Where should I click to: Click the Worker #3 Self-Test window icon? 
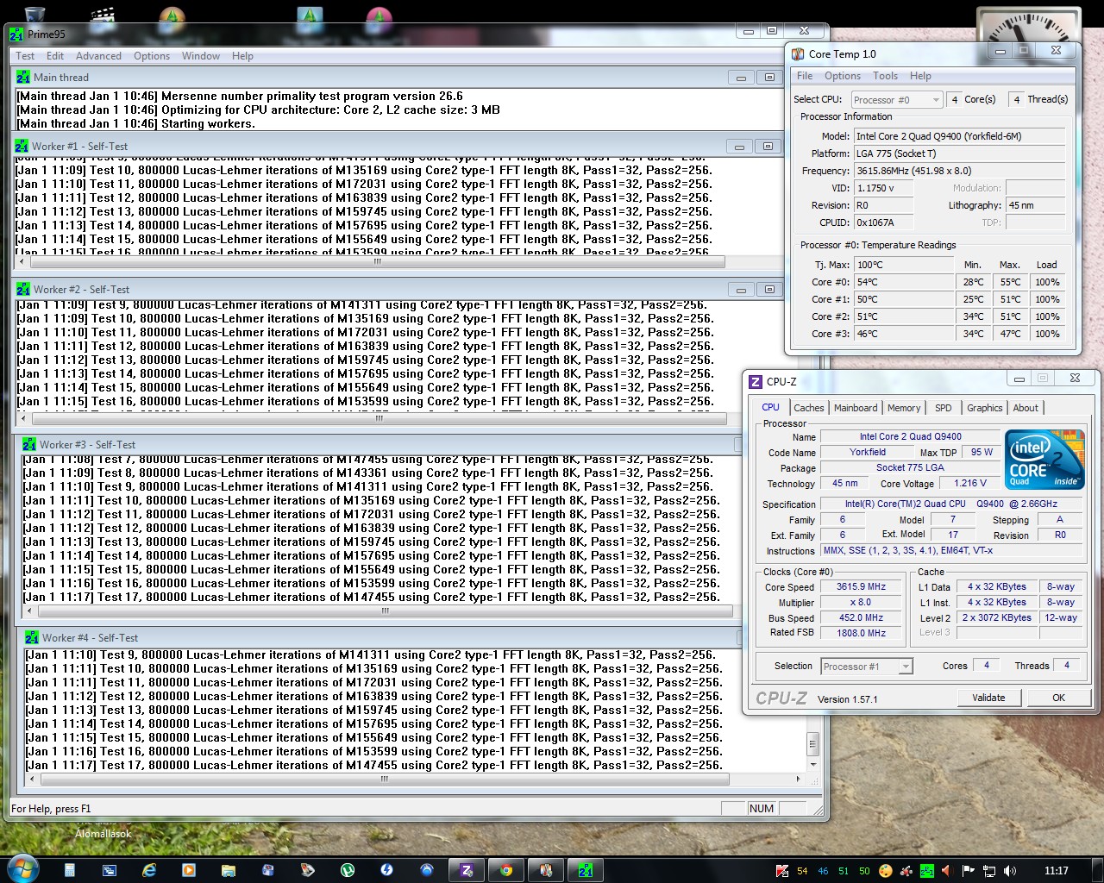pos(28,444)
